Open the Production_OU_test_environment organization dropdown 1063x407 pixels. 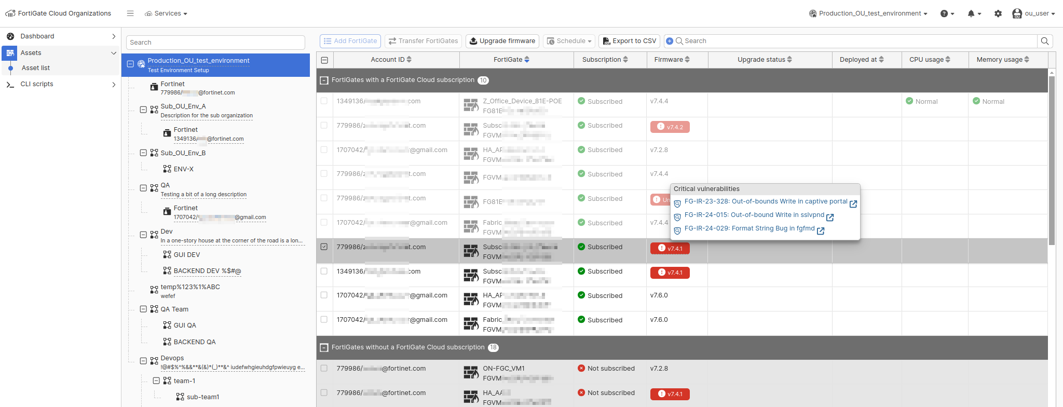(x=868, y=13)
